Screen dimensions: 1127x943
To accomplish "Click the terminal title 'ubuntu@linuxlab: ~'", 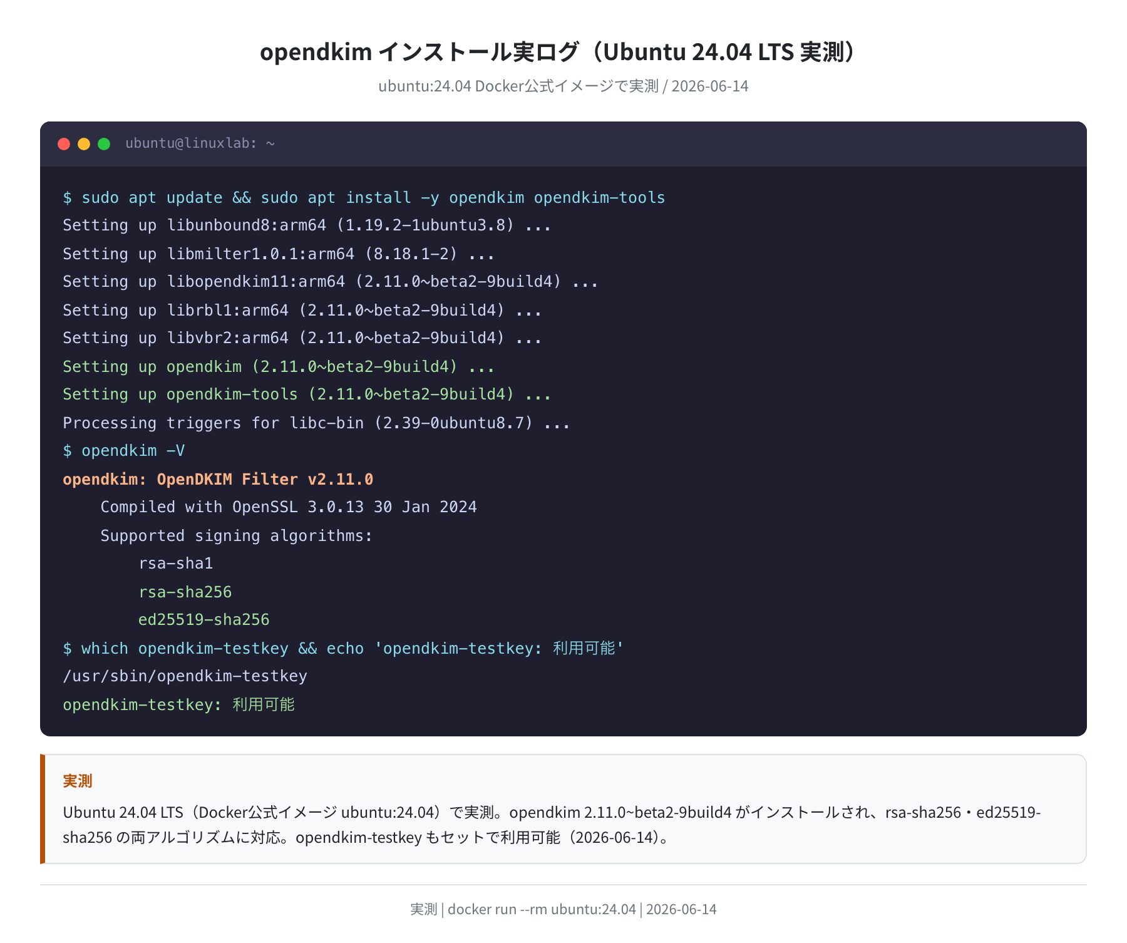I will pyautogui.click(x=200, y=143).
